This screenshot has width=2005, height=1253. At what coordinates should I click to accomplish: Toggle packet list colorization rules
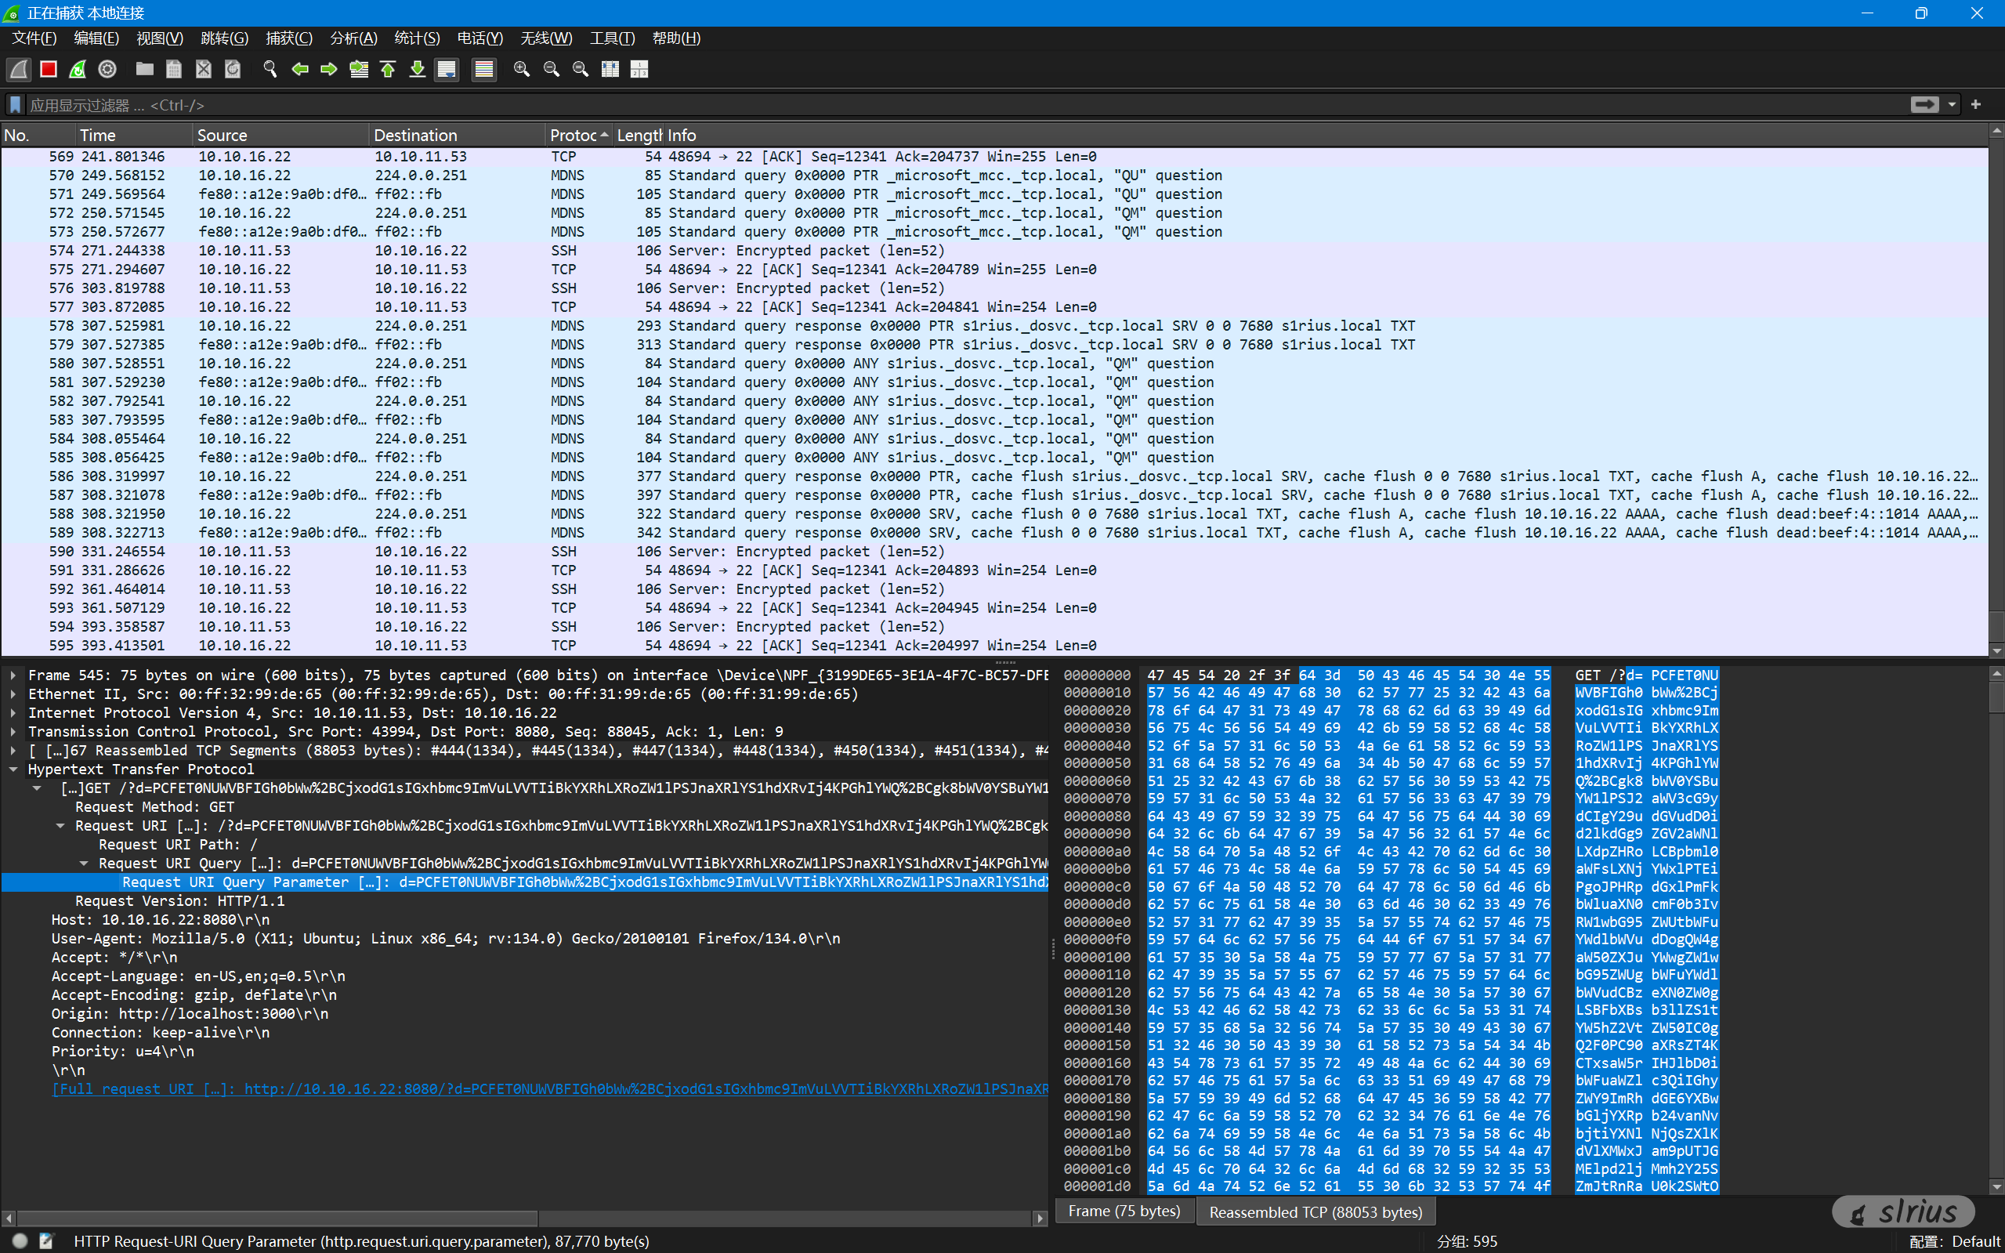(x=484, y=70)
